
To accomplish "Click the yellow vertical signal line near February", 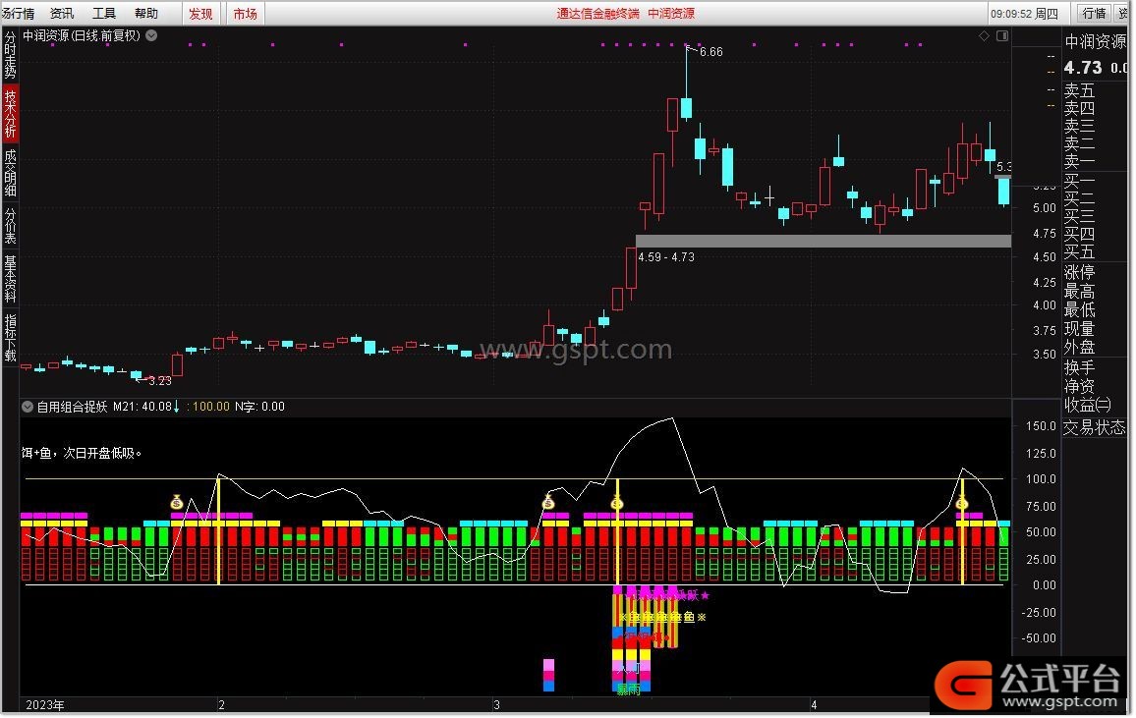I will (x=218, y=530).
